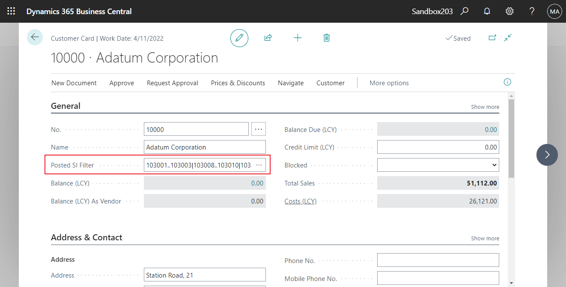
Task: Pop out the page in a new window
Action: click(x=492, y=38)
